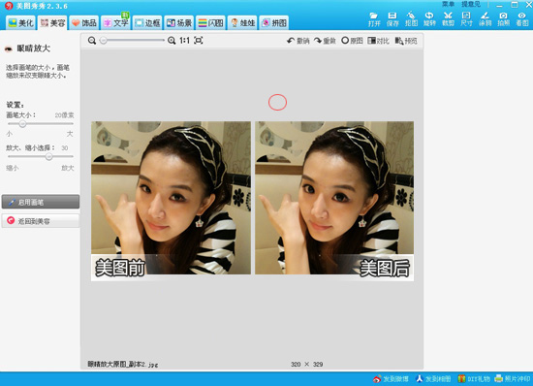
Task: Set the view to 1:1 actual size
Action: coord(184,41)
